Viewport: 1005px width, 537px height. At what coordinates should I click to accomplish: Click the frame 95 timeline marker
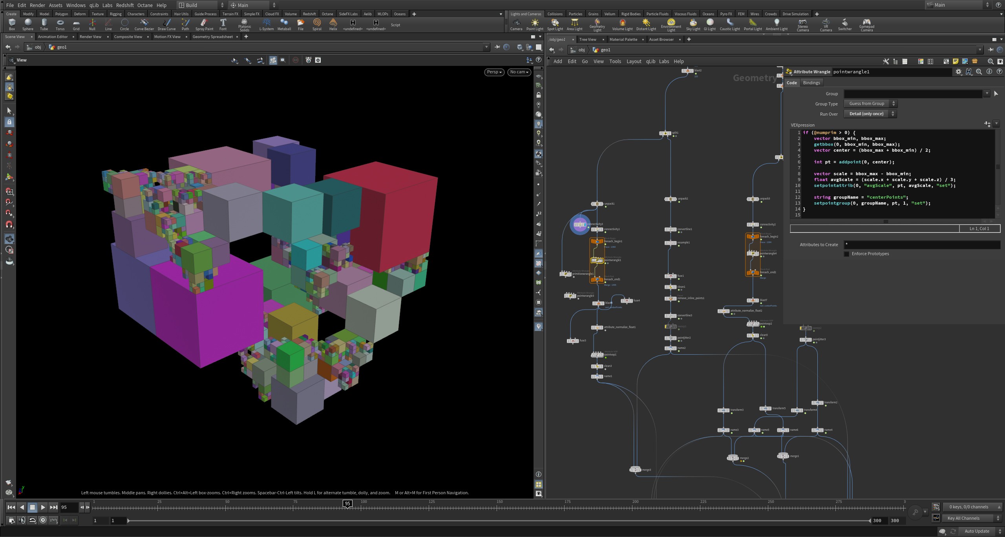point(347,504)
